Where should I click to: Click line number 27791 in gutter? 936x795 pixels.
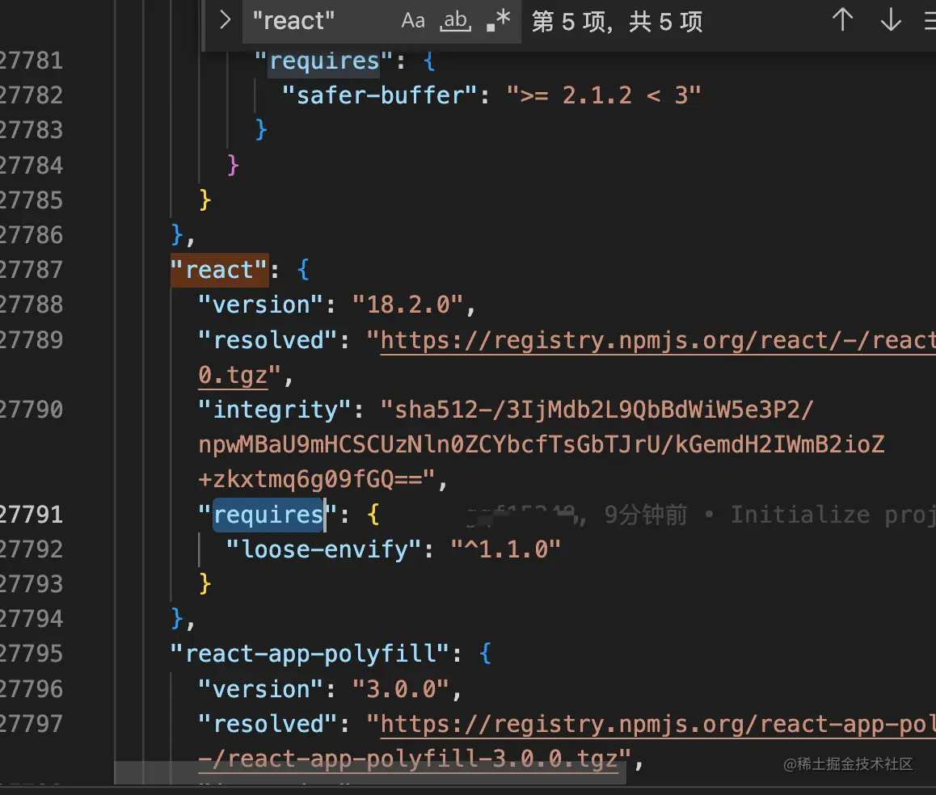point(31,515)
